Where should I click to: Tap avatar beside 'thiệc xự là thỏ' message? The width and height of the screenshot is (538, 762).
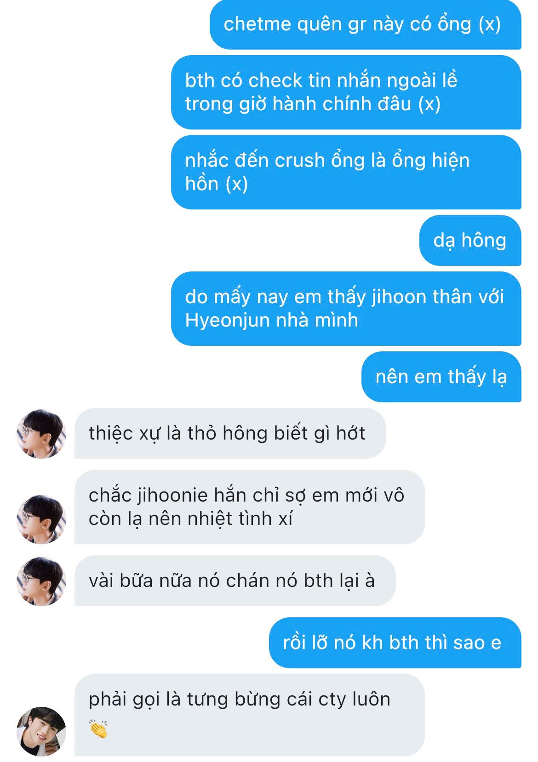(x=41, y=434)
